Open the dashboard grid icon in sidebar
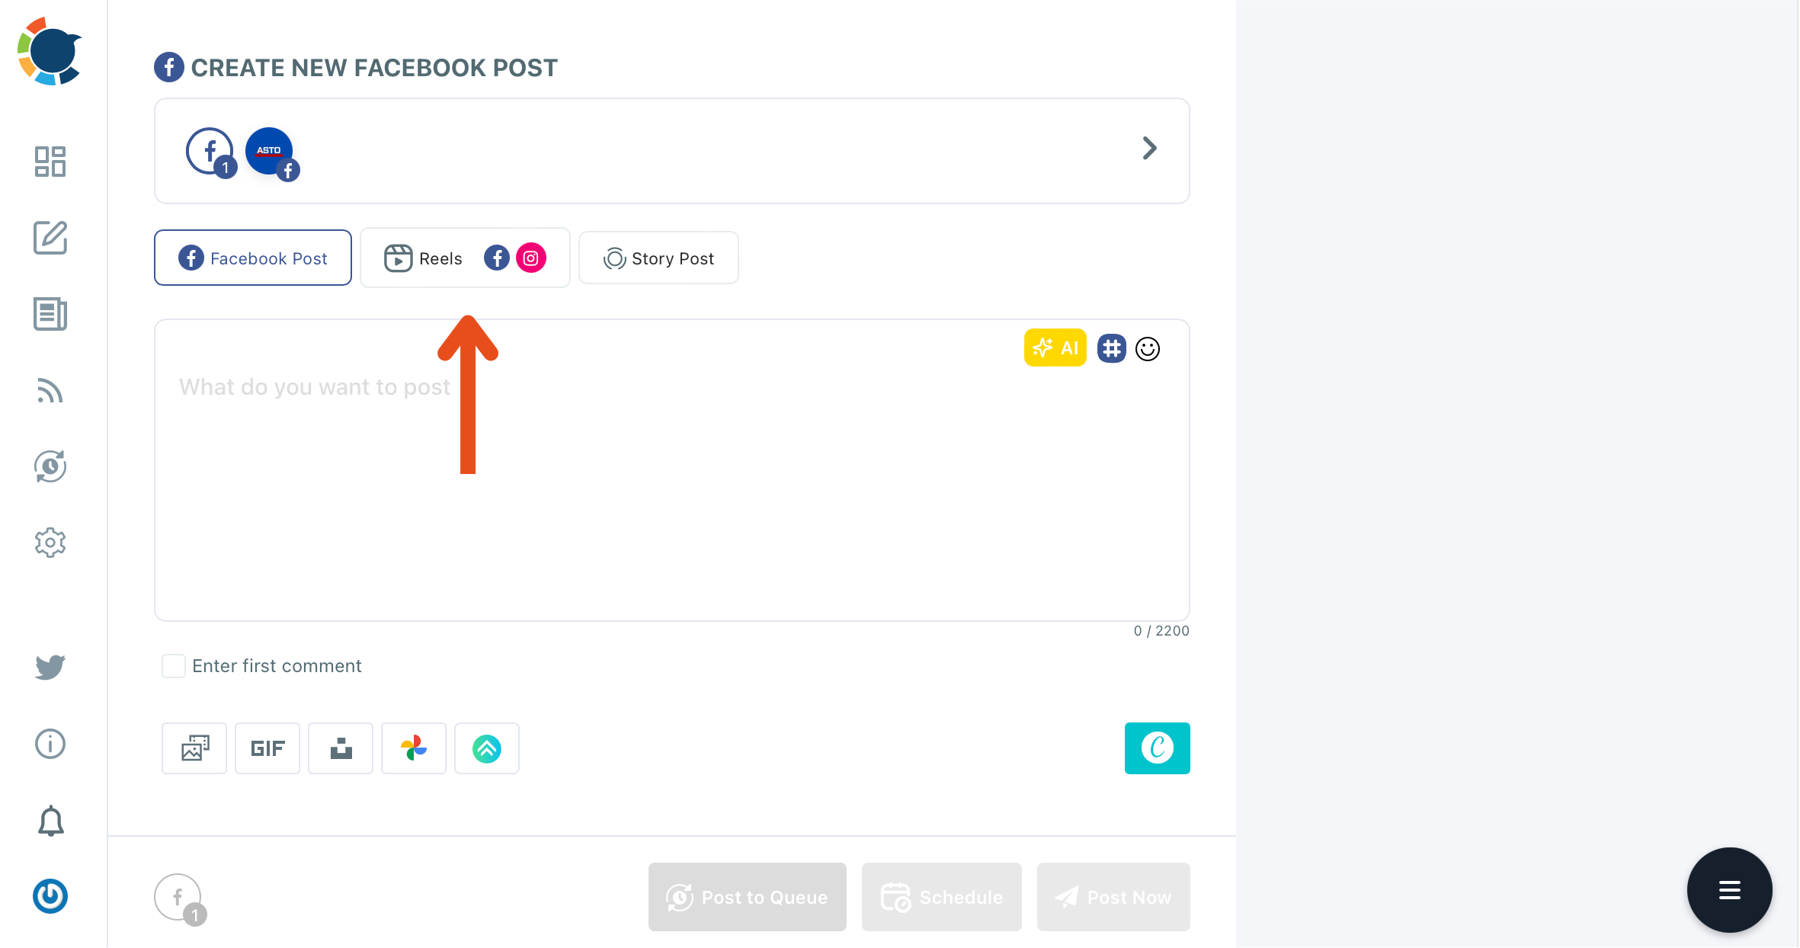The height and width of the screenshot is (948, 1800). 50,162
